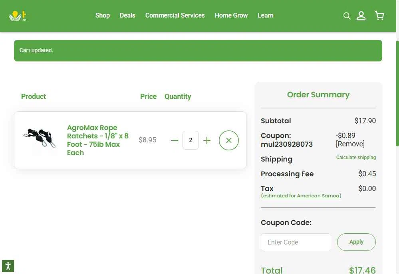Open the Home Grow menu
The image size is (399, 274).
pyautogui.click(x=231, y=16)
